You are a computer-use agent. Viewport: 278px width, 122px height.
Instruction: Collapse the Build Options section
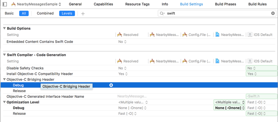click(4, 28)
